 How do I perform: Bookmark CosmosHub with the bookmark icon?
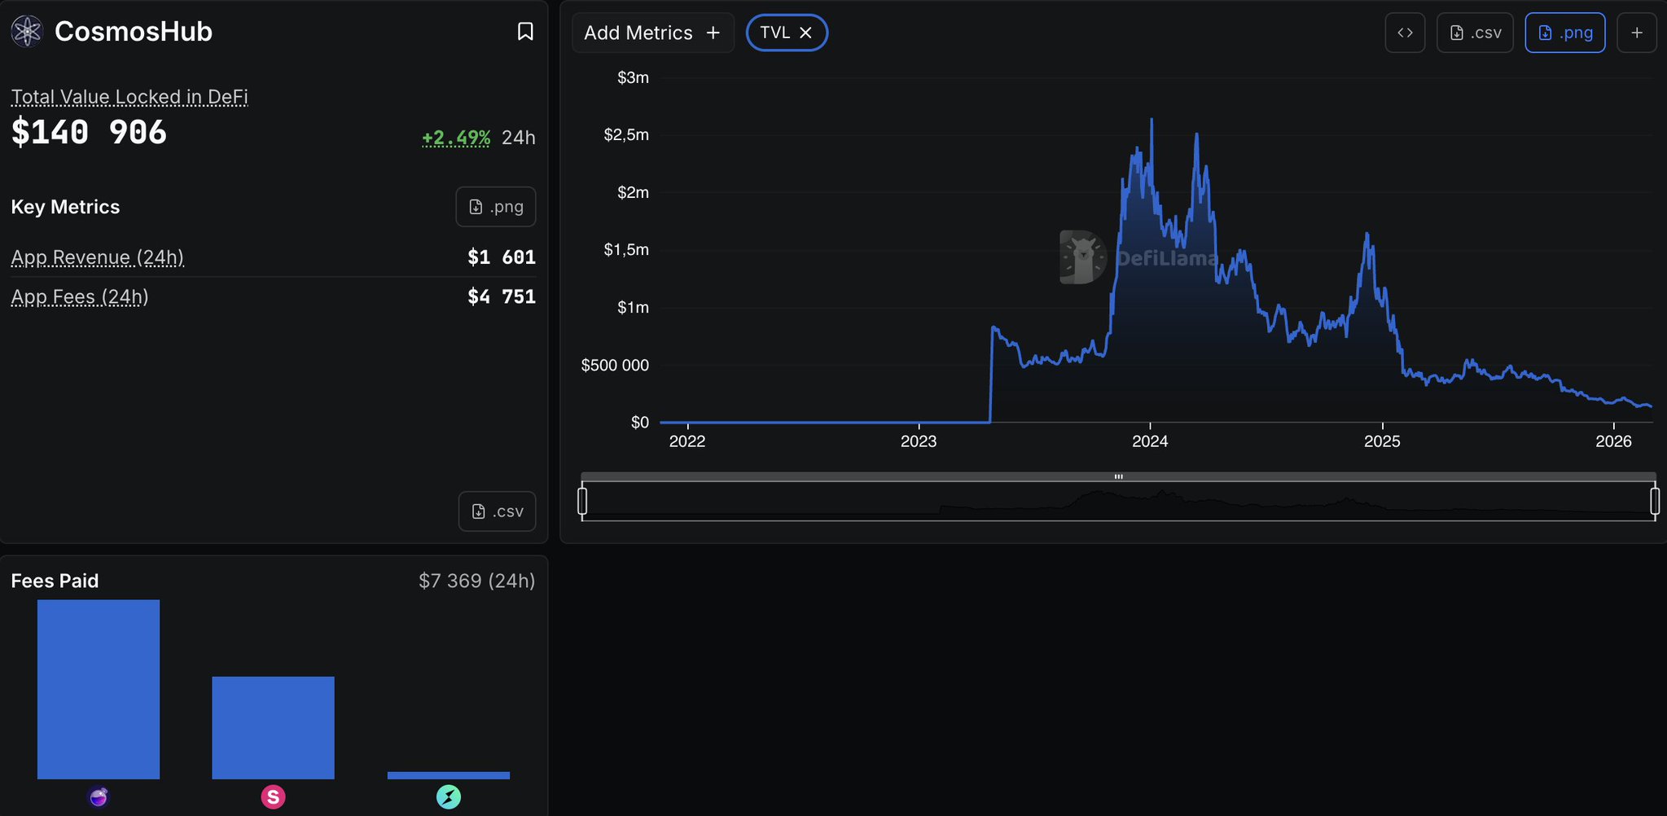525,32
